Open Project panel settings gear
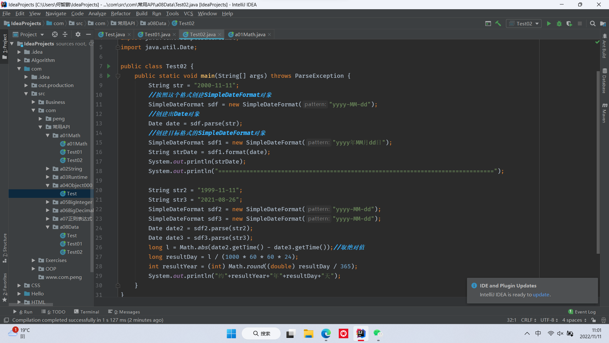Screen dimensions: 609x343 78,34
